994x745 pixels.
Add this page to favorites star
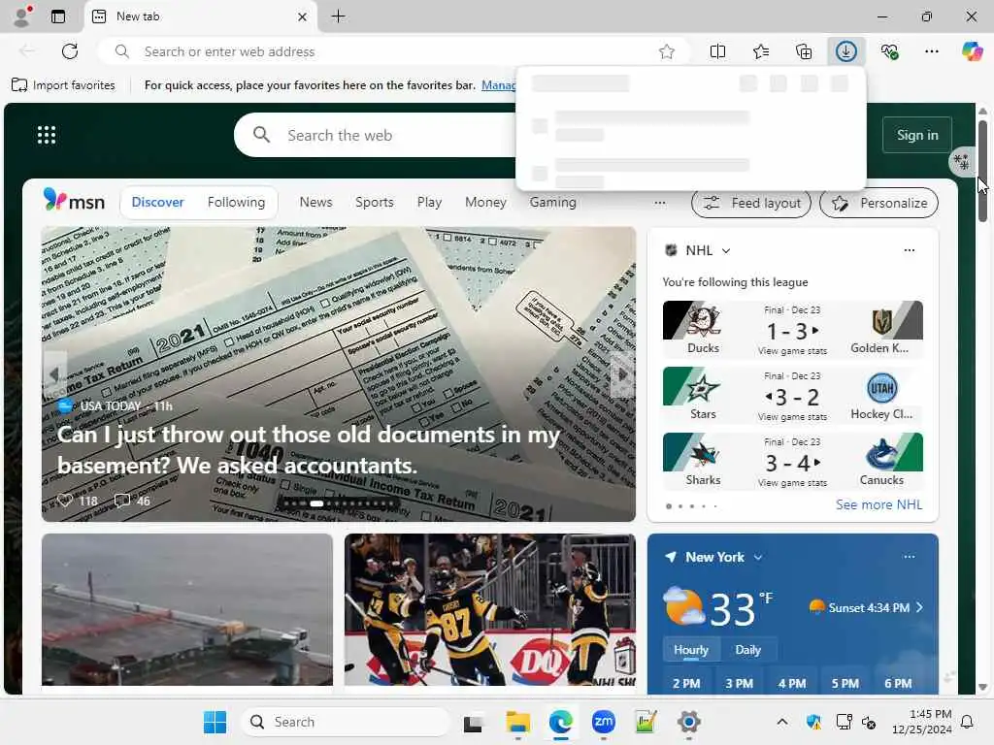pos(666,52)
